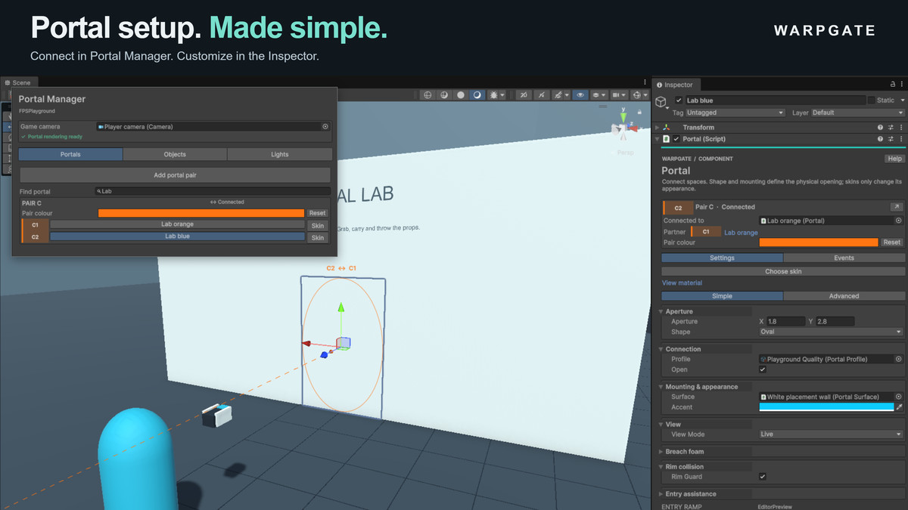
Task: Select the Simple view tab
Action: [x=722, y=296]
